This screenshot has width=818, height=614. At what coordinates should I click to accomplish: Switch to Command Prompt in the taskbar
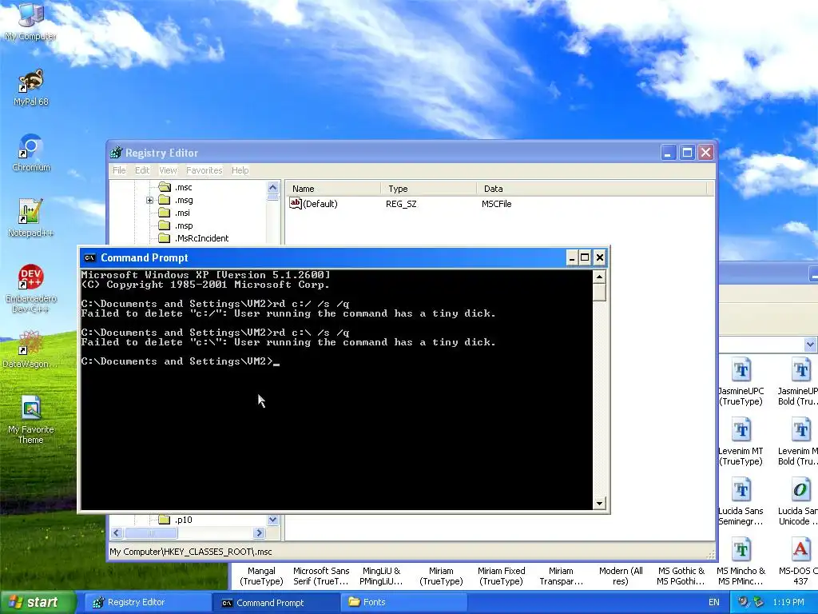tap(276, 603)
